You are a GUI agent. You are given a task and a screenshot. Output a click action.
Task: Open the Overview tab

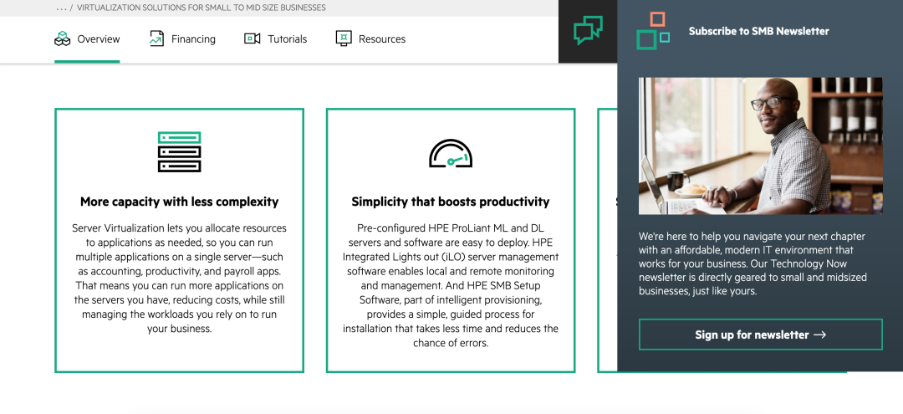[87, 39]
